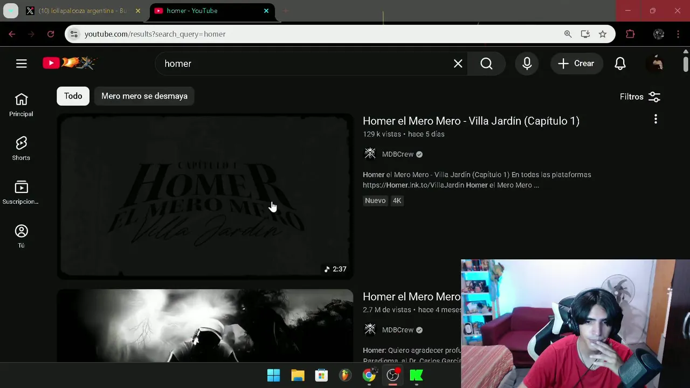Go to Principal in the sidebar
Viewport: 690px width, 388px height.
point(21,105)
